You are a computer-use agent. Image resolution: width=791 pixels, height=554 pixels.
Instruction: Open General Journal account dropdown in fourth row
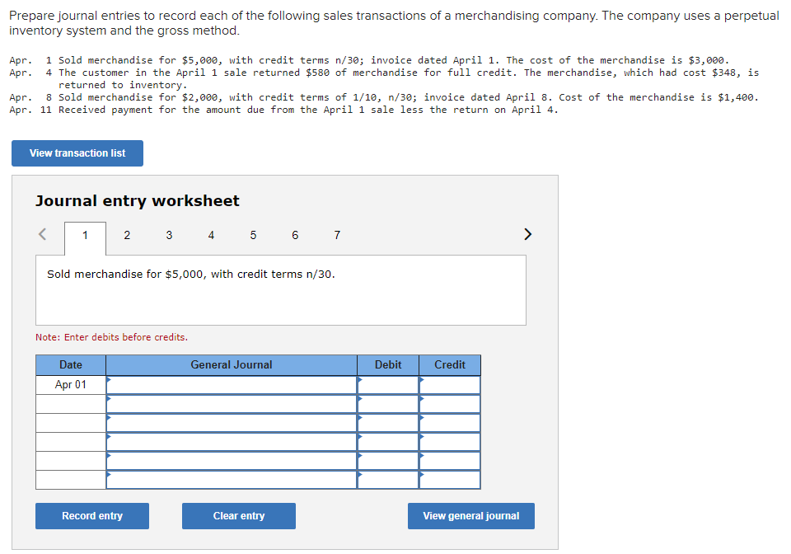[x=232, y=442]
